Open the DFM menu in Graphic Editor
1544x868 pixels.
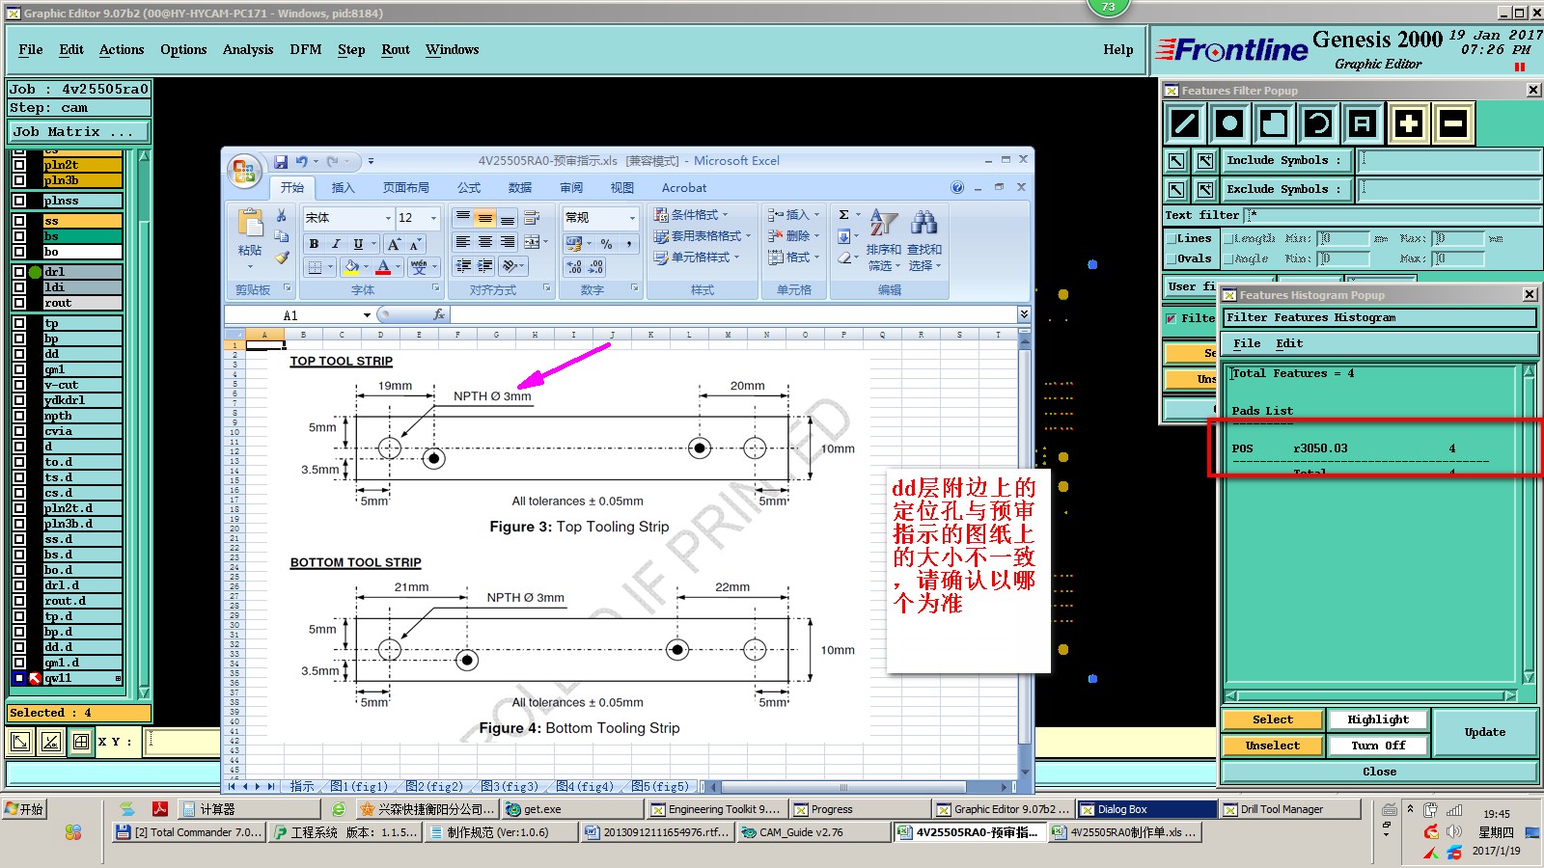pos(306,49)
